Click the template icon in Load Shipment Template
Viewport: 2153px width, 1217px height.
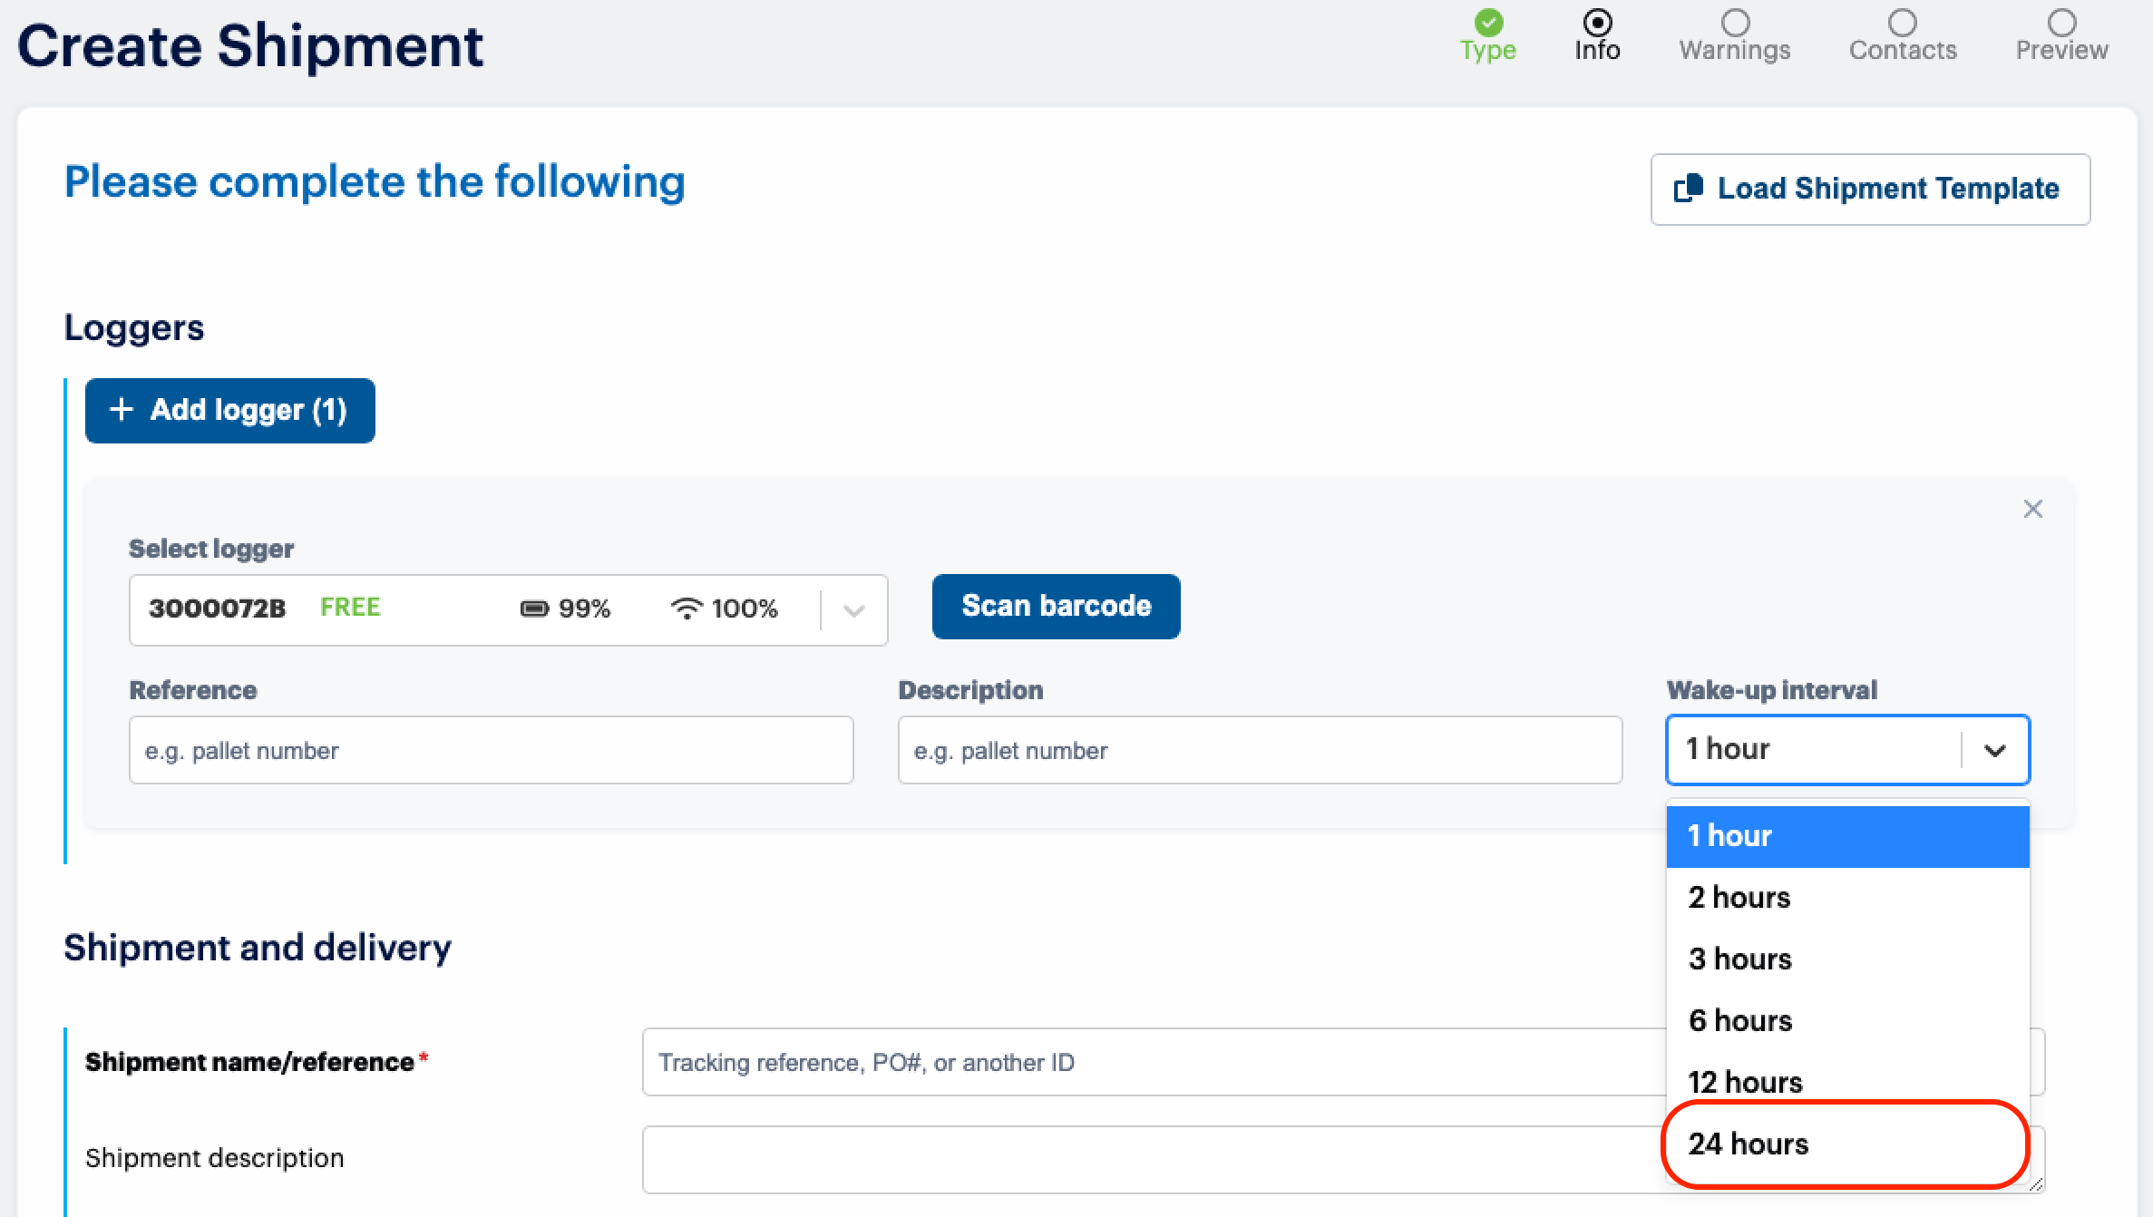(1689, 188)
